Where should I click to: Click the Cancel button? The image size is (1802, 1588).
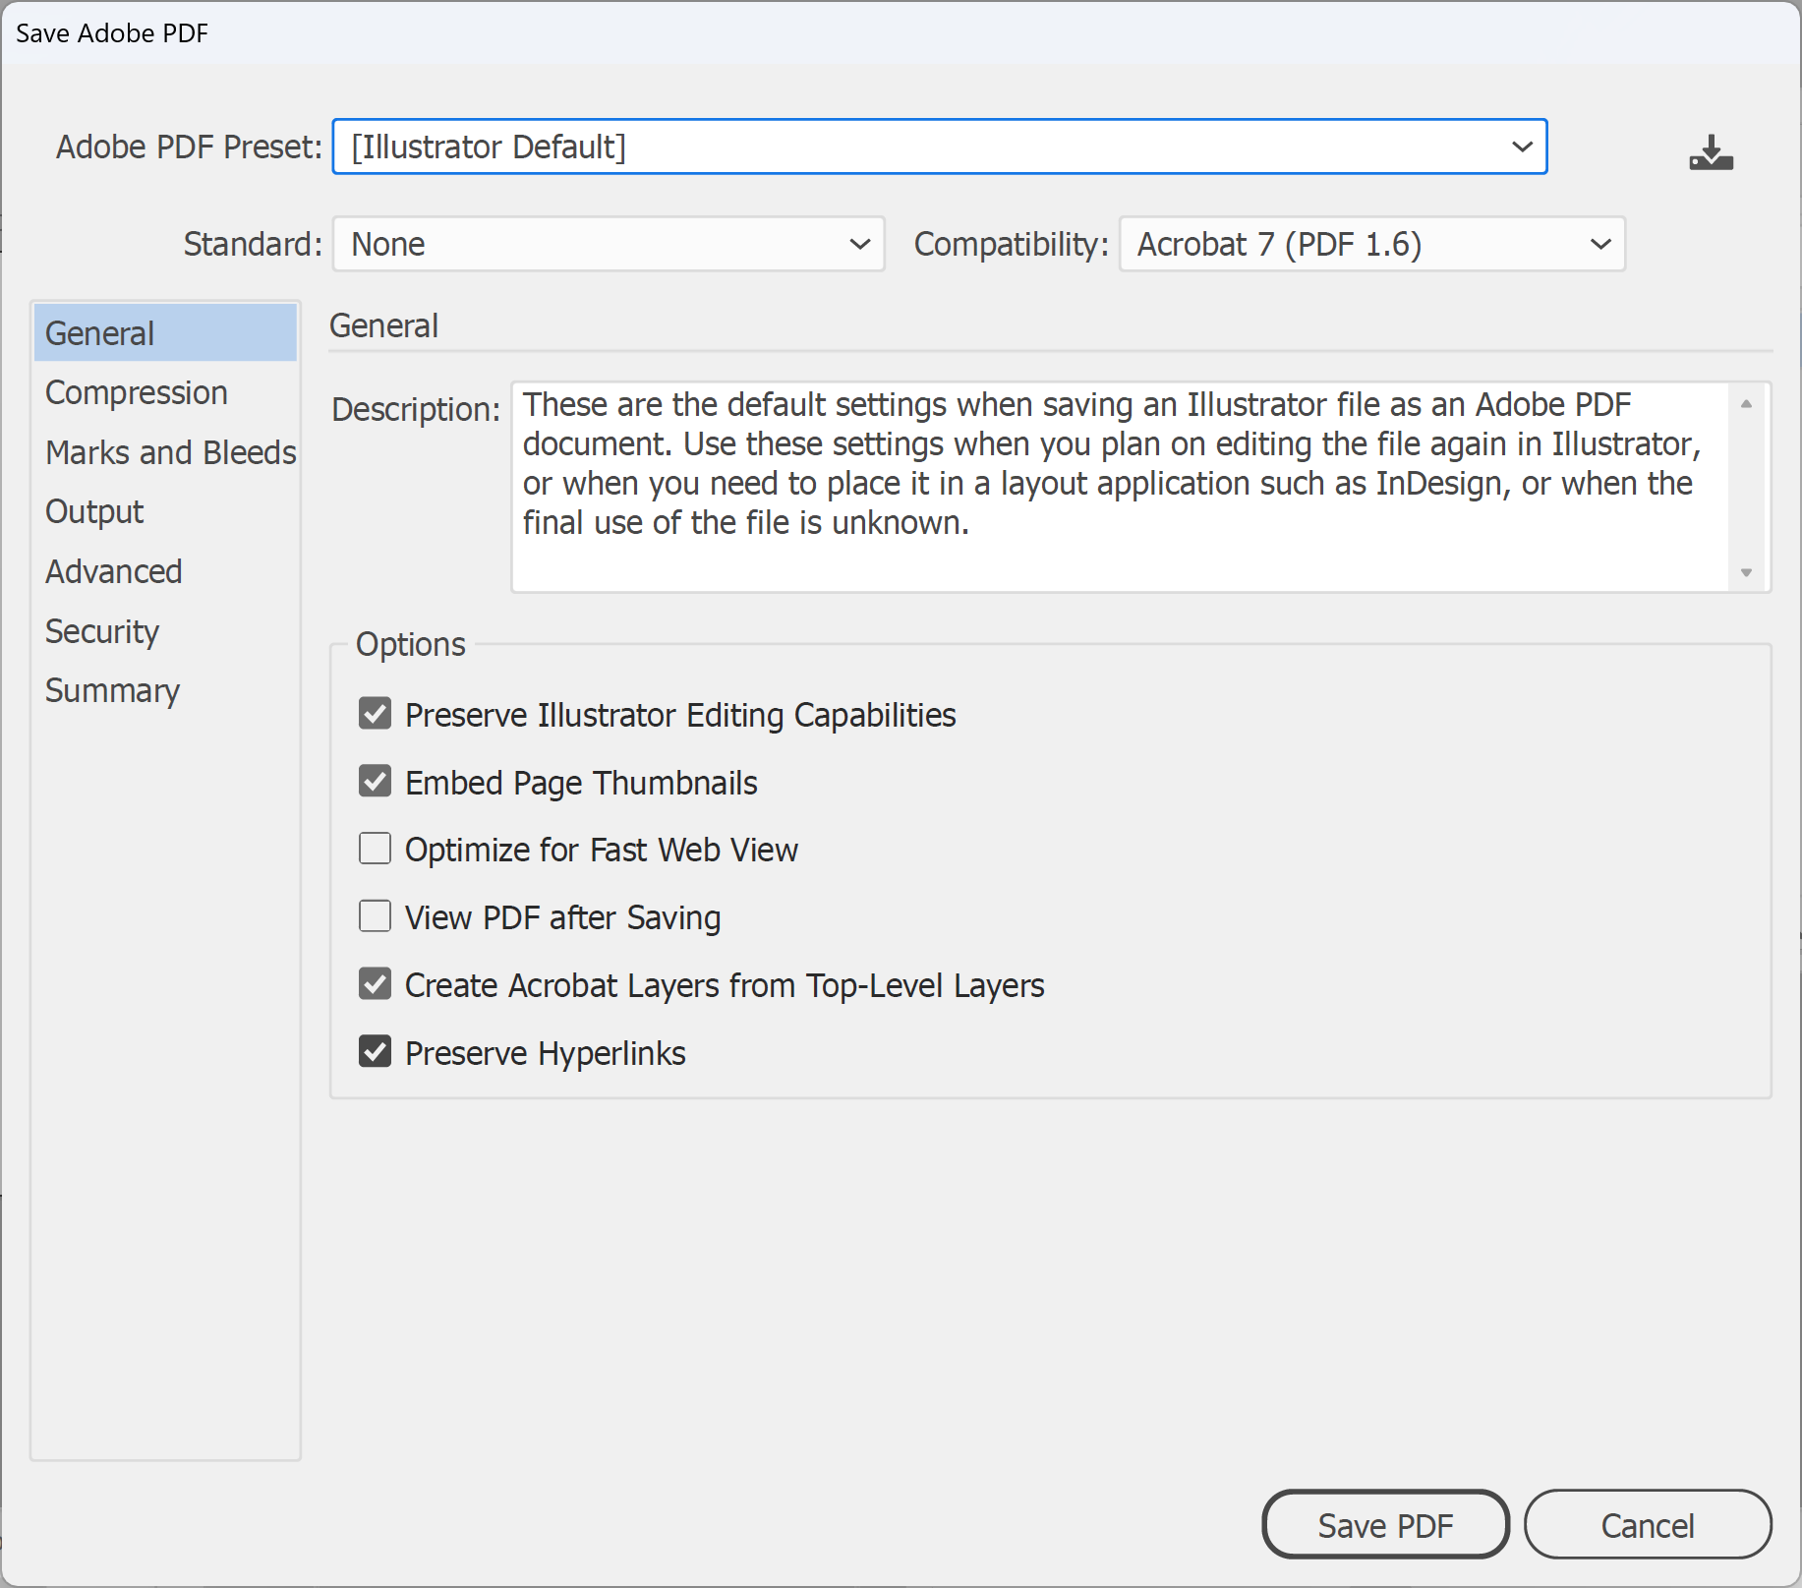1648,1525
